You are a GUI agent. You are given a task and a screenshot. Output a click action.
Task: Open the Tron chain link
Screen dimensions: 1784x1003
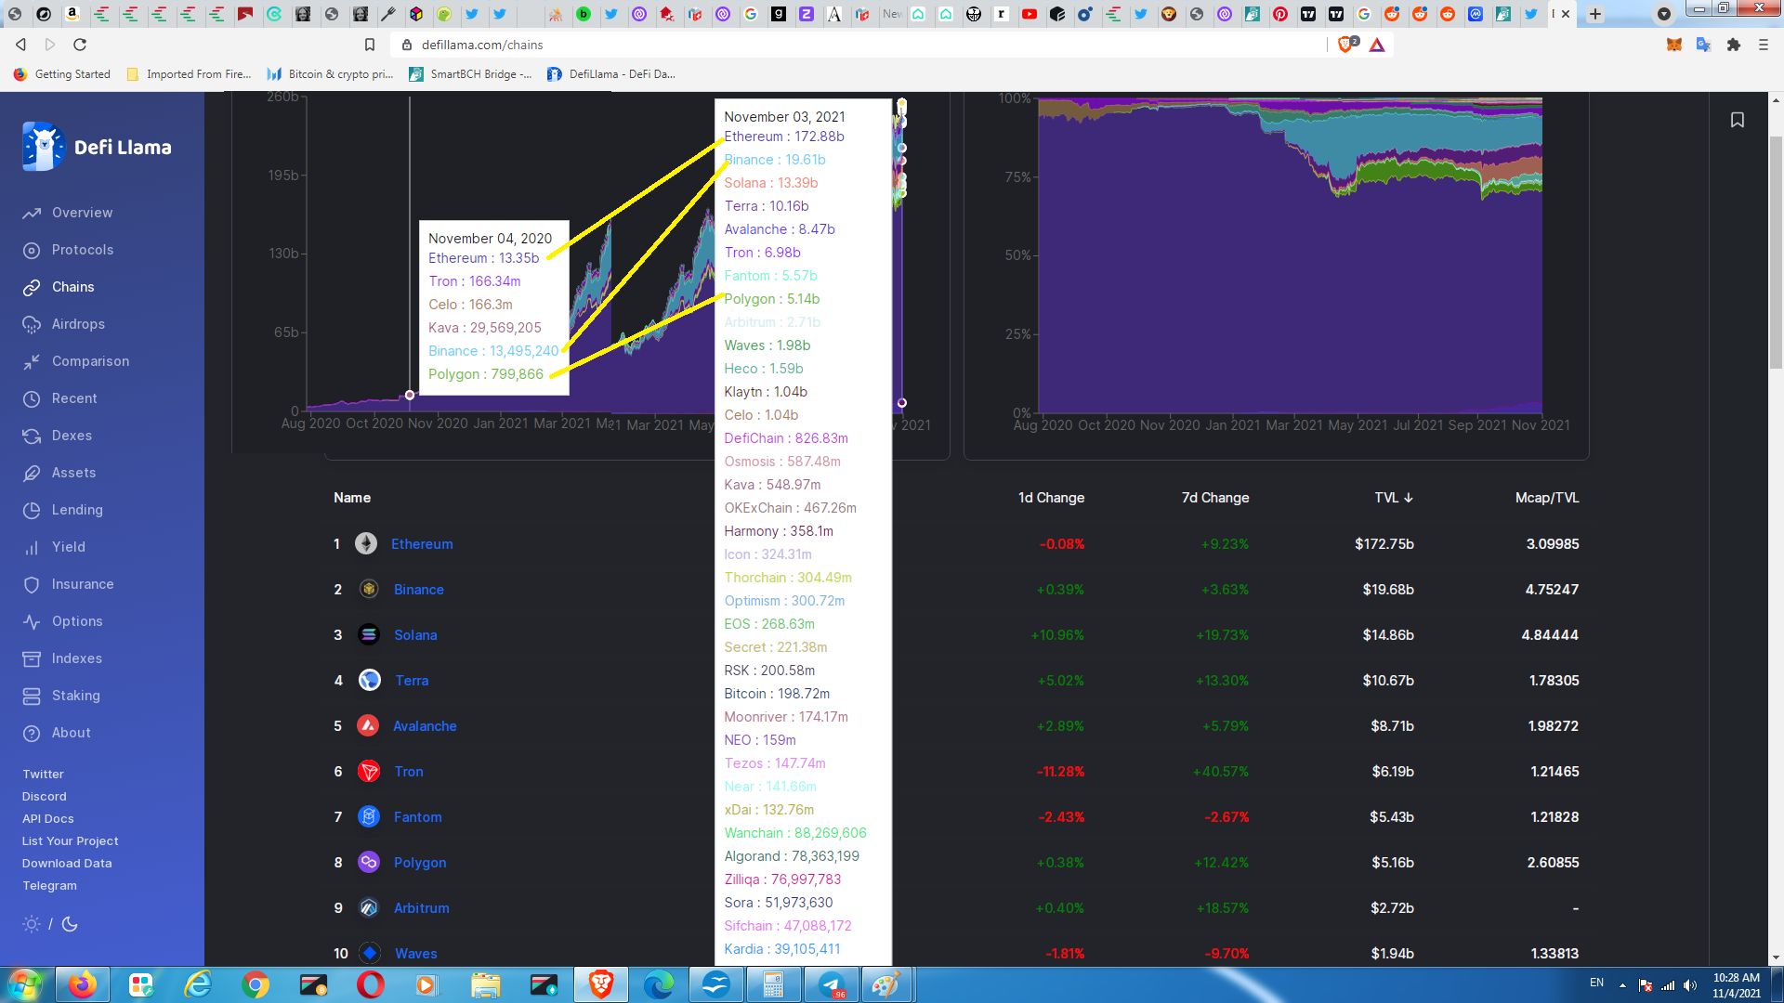coord(409,772)
